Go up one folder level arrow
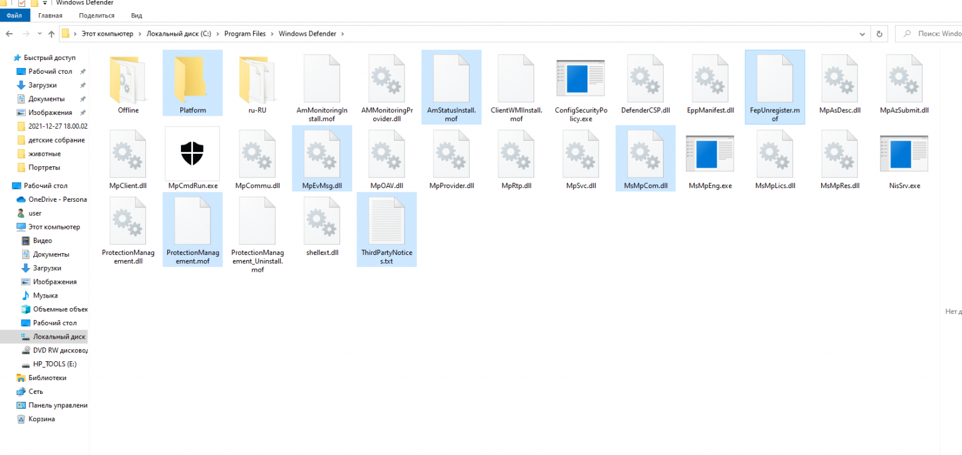 (51, 34)
